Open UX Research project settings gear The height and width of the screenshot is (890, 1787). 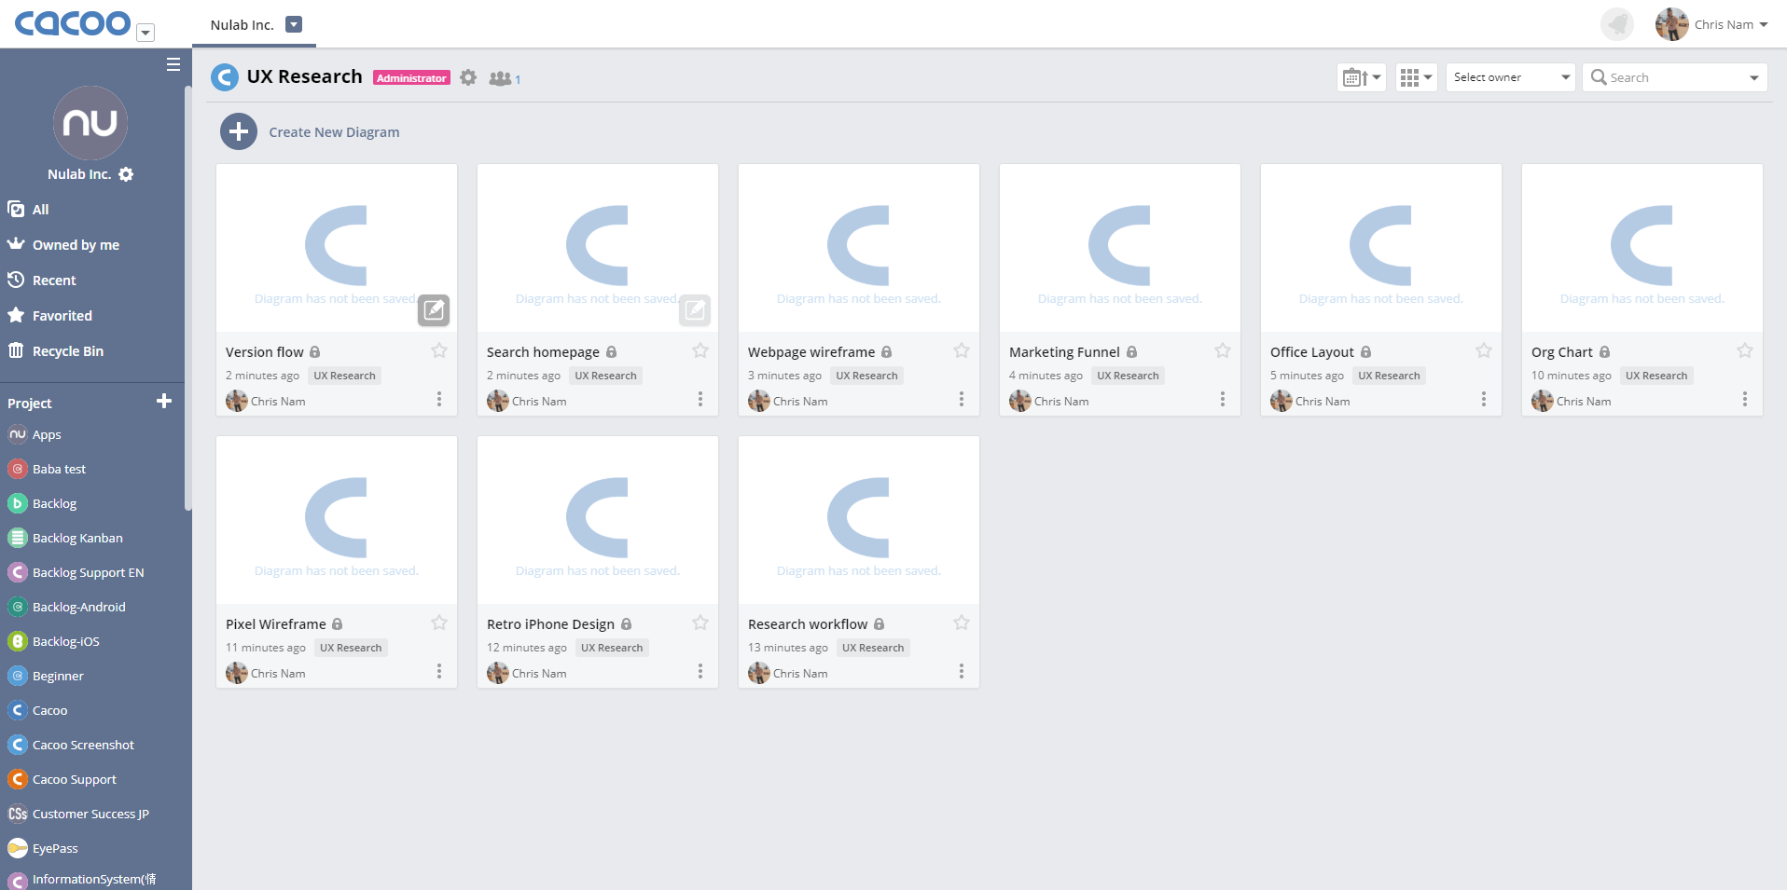point(468,78)
